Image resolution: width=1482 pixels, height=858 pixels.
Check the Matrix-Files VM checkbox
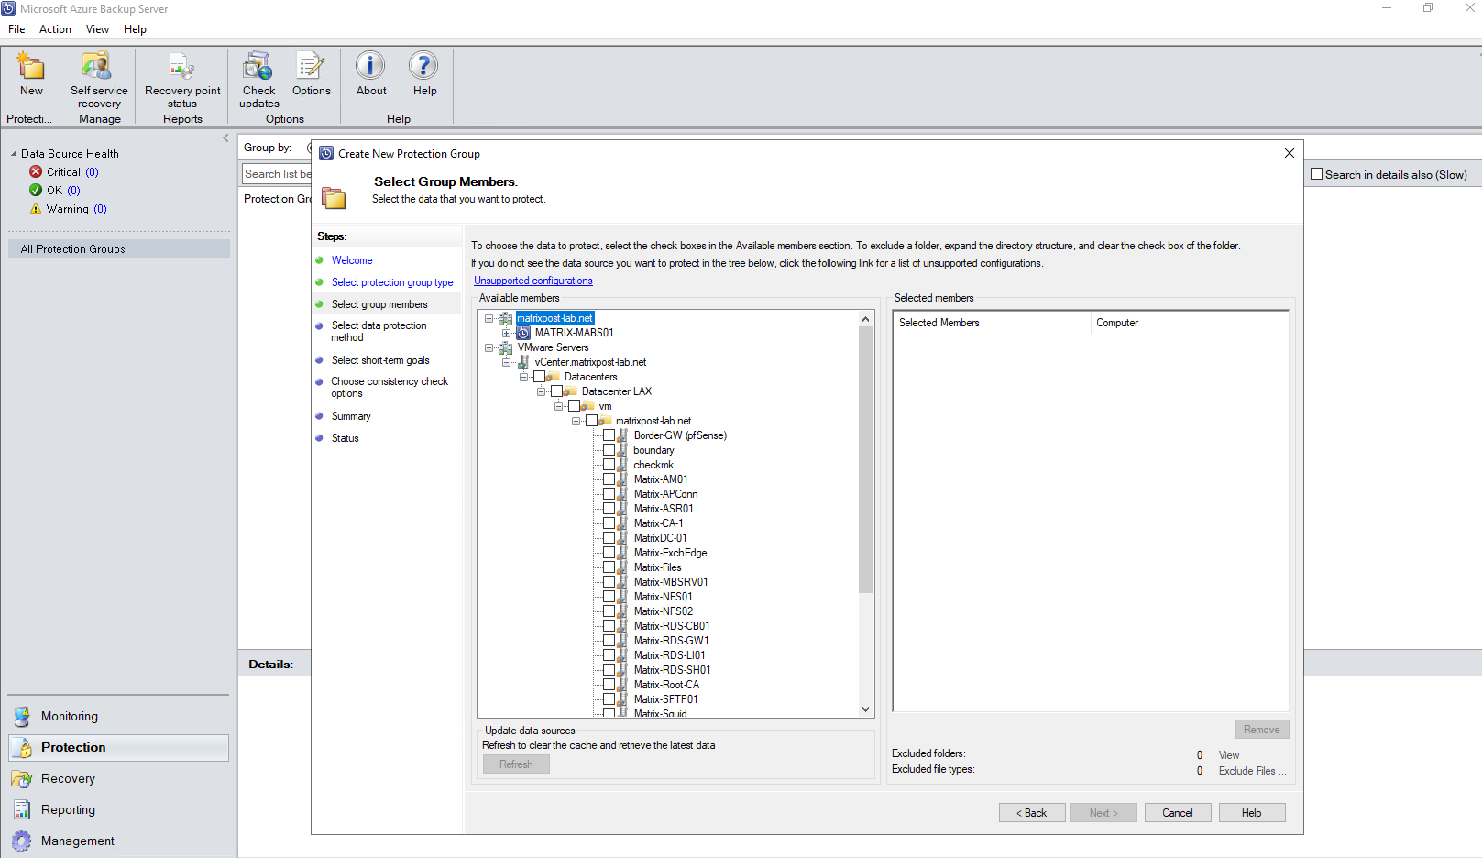[609, 567]
